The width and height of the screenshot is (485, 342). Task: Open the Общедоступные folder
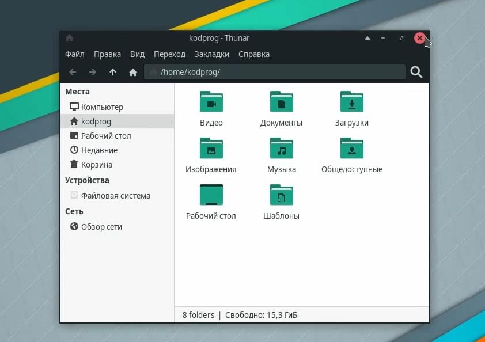(352, 155)
